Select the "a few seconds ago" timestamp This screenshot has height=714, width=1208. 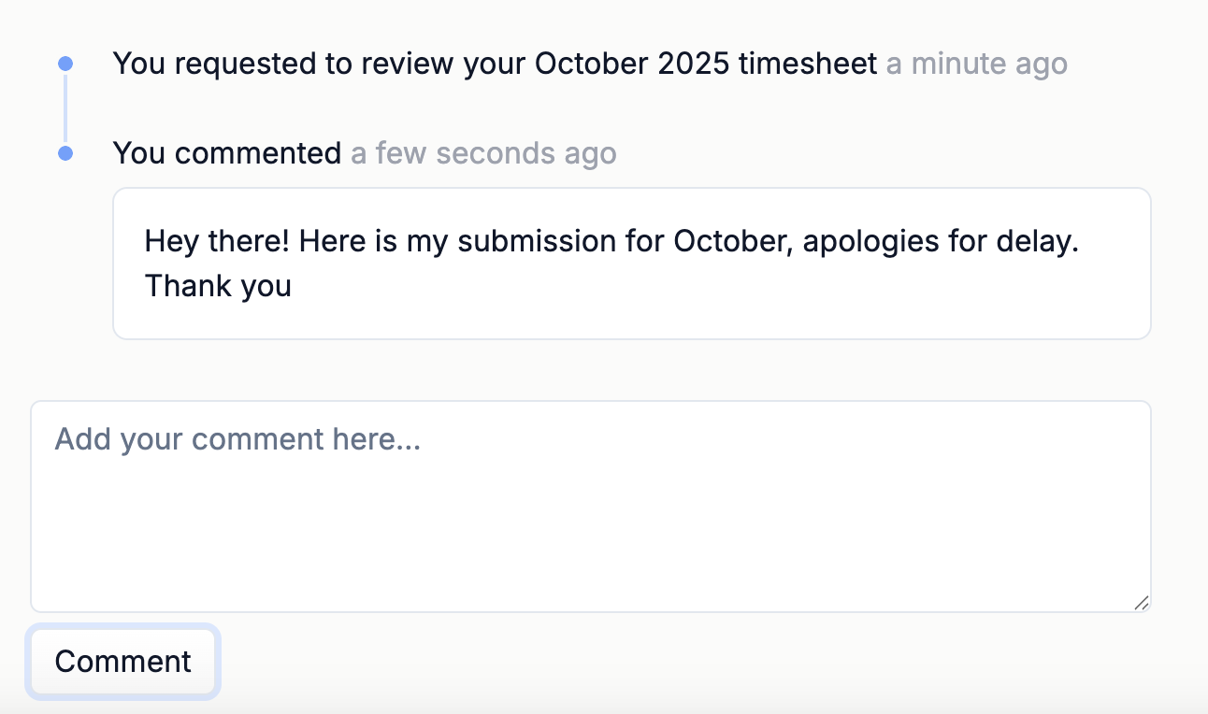(483, 153)
